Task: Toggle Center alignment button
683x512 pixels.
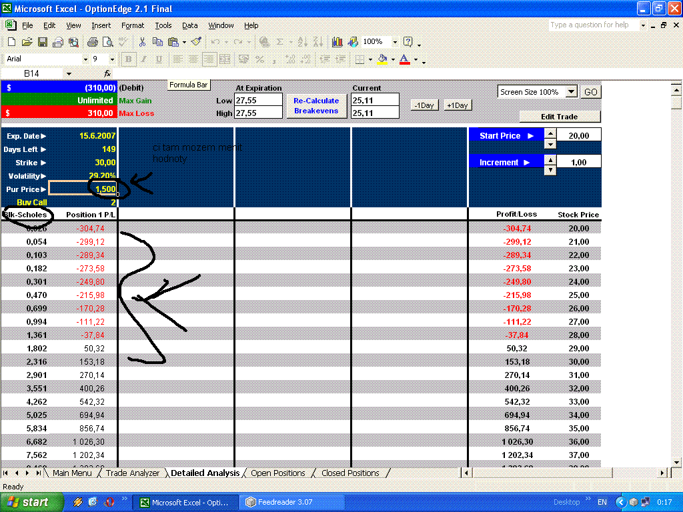Action: pos(193,59)
